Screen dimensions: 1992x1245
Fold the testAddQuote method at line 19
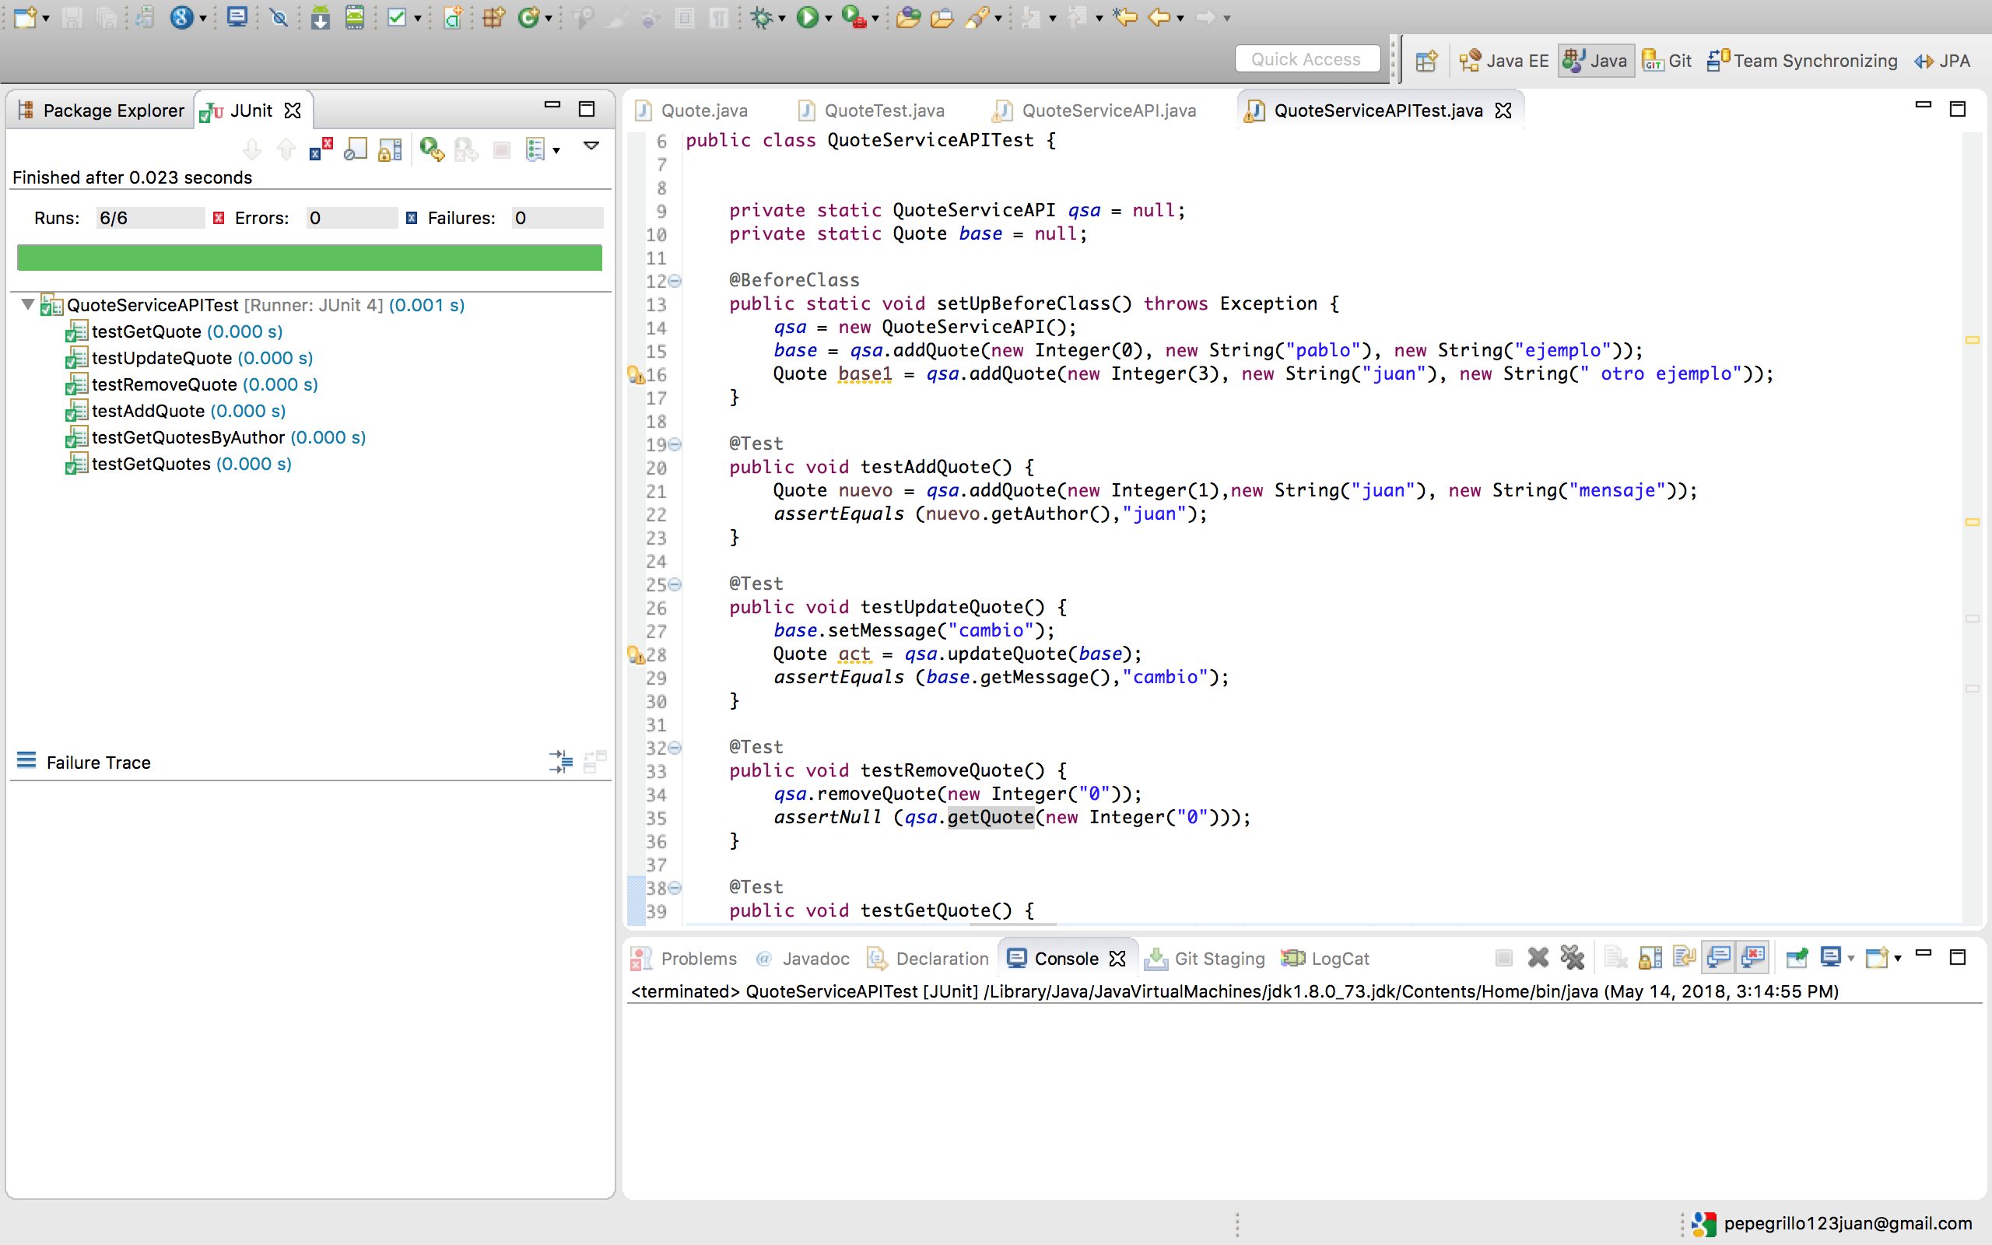[x=675, y=444]
